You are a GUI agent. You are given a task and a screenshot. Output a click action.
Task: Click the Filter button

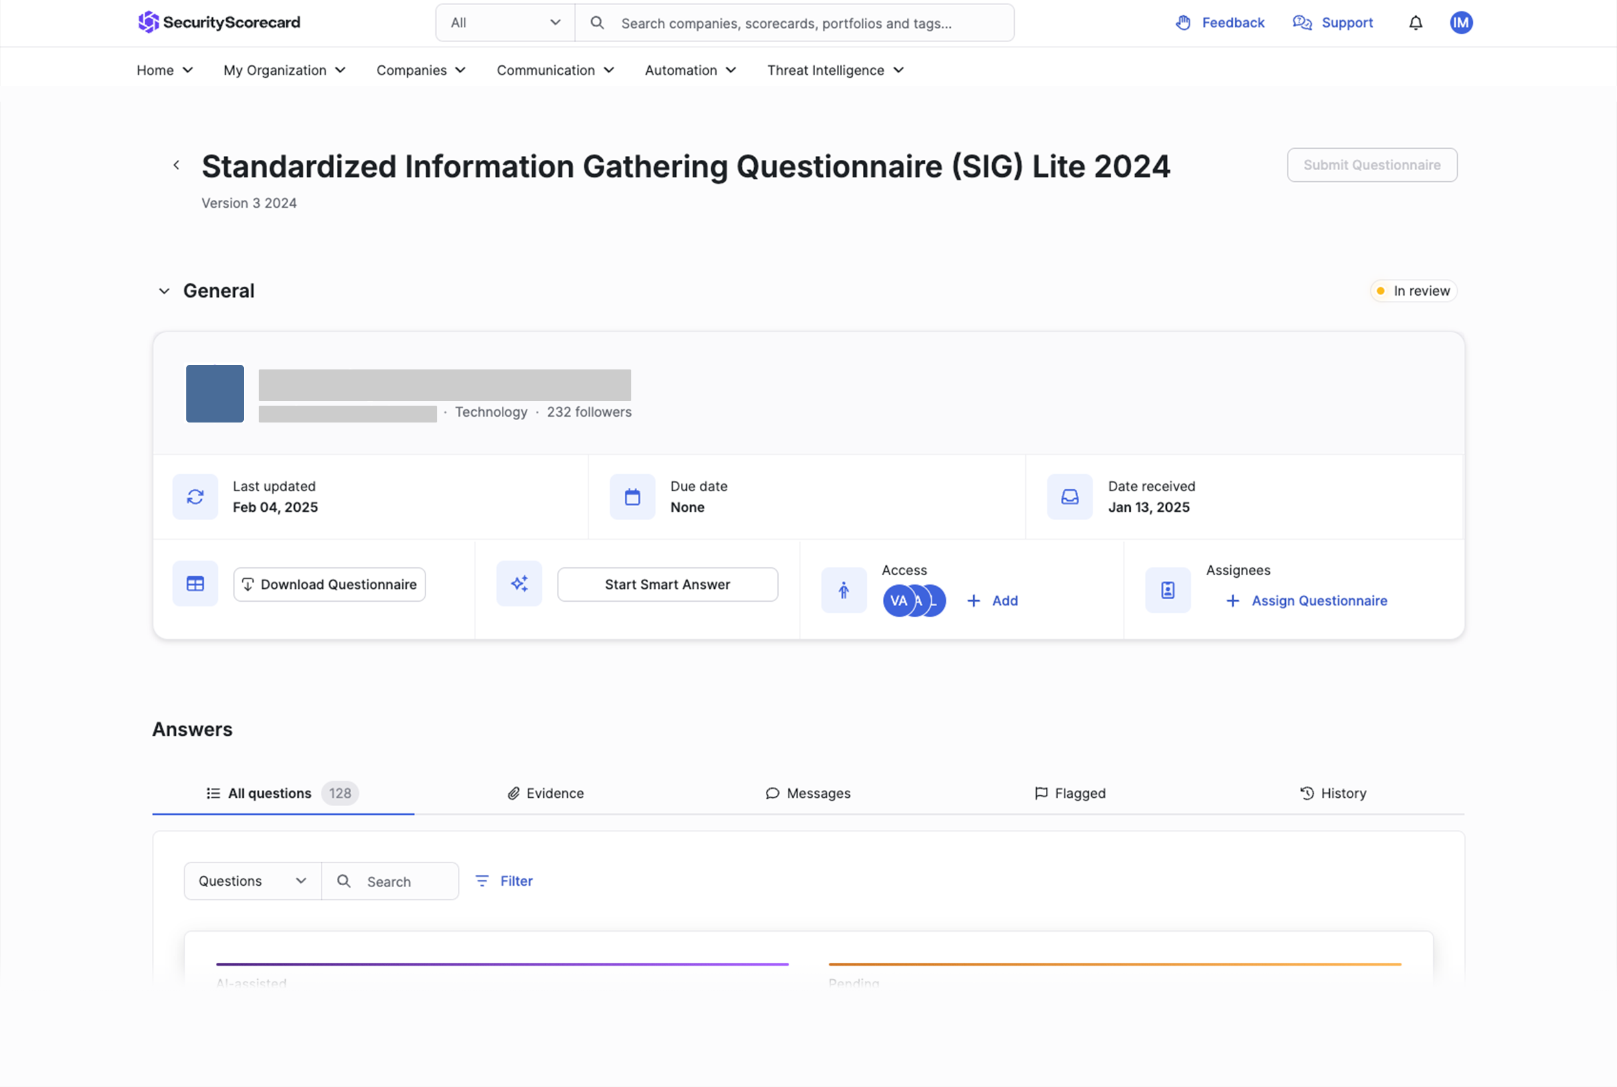click(504, 881)
